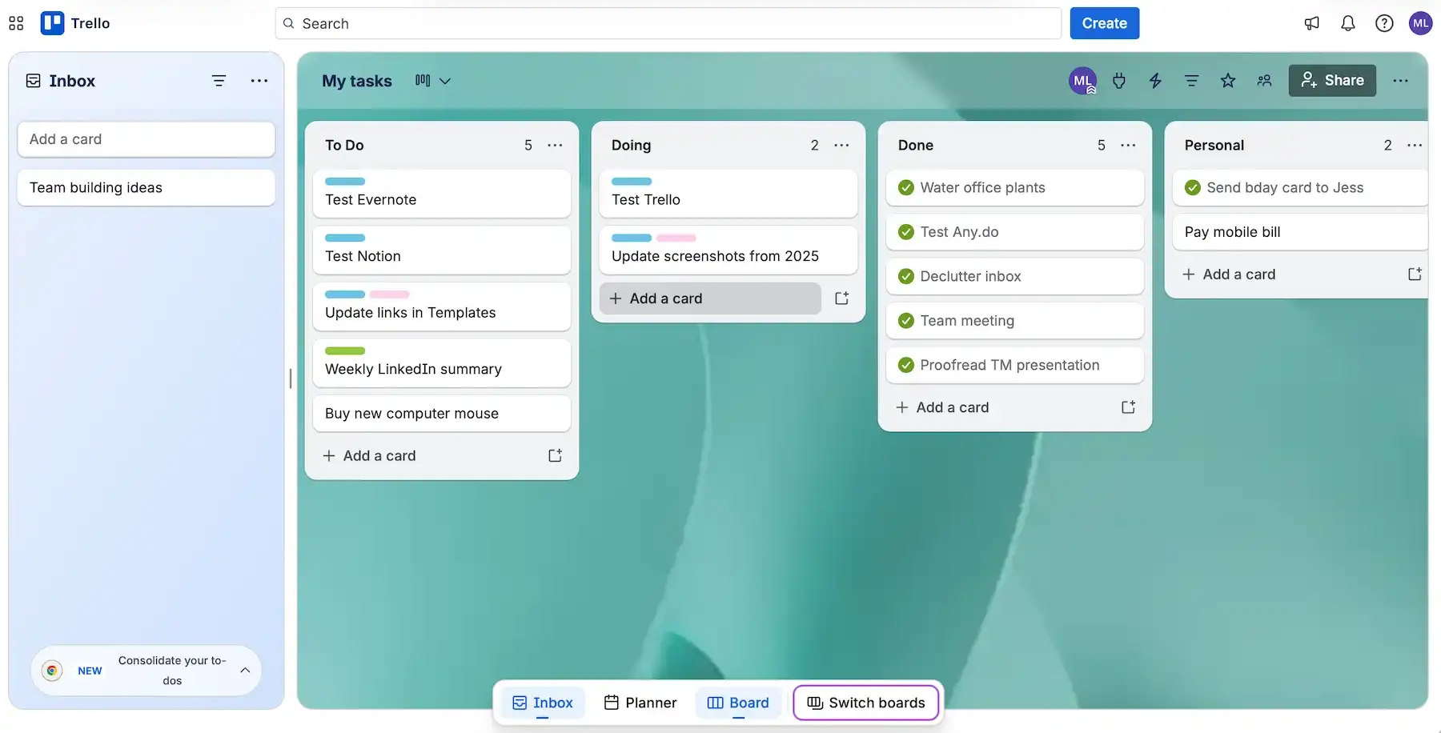The height and width of the screenshot is (733, 1441).
Task: Click the ML board member avatar
Action: [x=1082, y=81]
